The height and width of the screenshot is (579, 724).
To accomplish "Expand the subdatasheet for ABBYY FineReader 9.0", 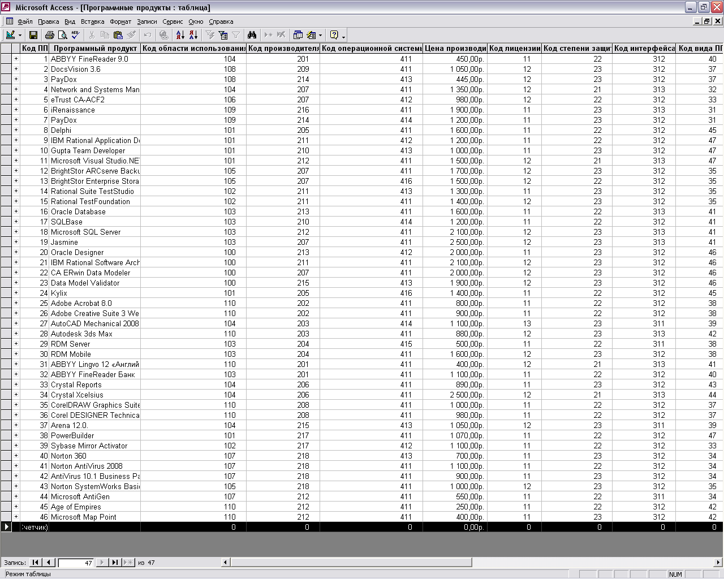I will pos(16,59).
